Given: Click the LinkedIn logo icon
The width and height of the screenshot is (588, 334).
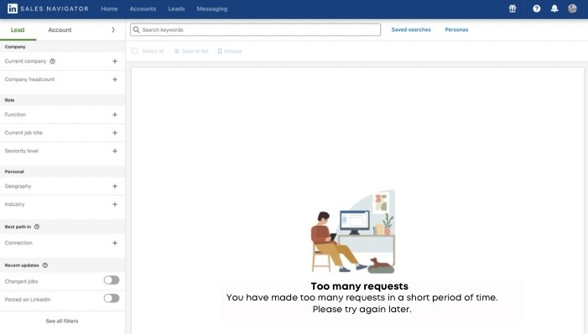Looking at the screenshot, I should pyautogui.click(x=13, y=8).
